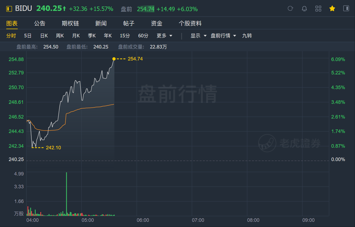
Task: Open the alert bell icon
Action: 304,8
